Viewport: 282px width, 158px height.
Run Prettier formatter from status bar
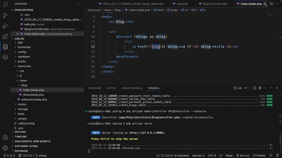pyautogui.click(x=259, y=155)
